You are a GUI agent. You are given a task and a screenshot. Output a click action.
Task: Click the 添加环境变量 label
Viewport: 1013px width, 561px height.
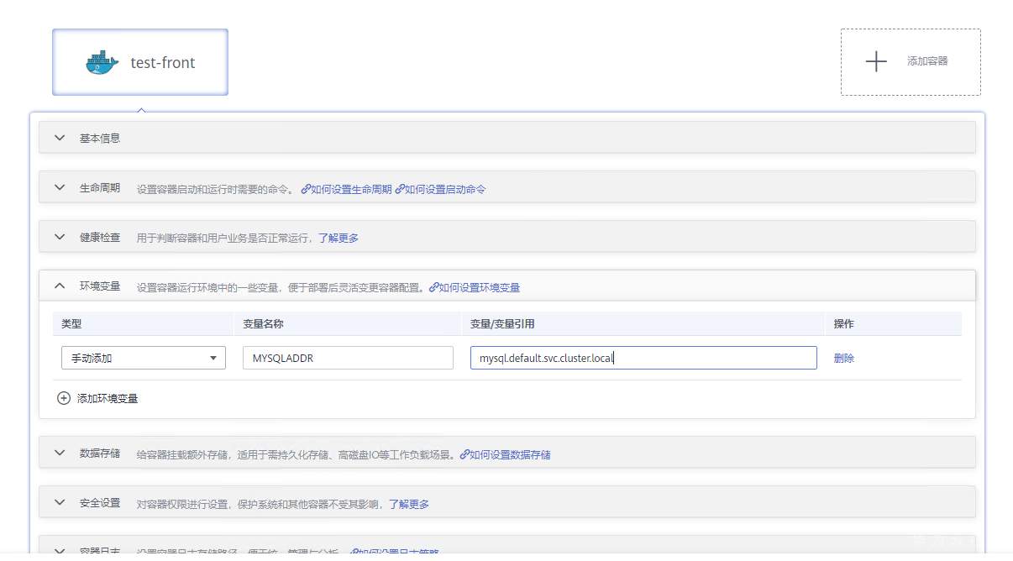[x=108, y=398]
